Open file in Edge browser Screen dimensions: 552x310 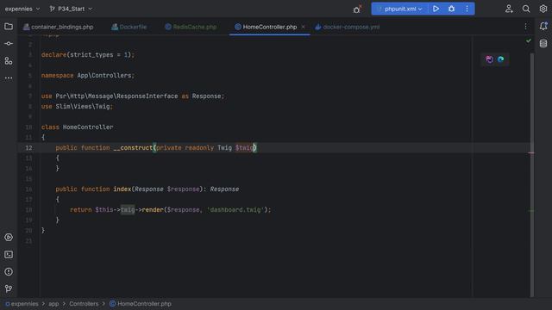pyautogui.click(x=500, y=59)
